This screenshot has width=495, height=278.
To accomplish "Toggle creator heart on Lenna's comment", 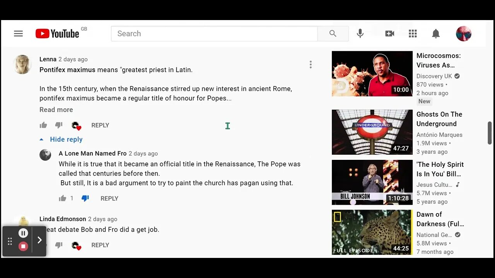I will point(76,126).
